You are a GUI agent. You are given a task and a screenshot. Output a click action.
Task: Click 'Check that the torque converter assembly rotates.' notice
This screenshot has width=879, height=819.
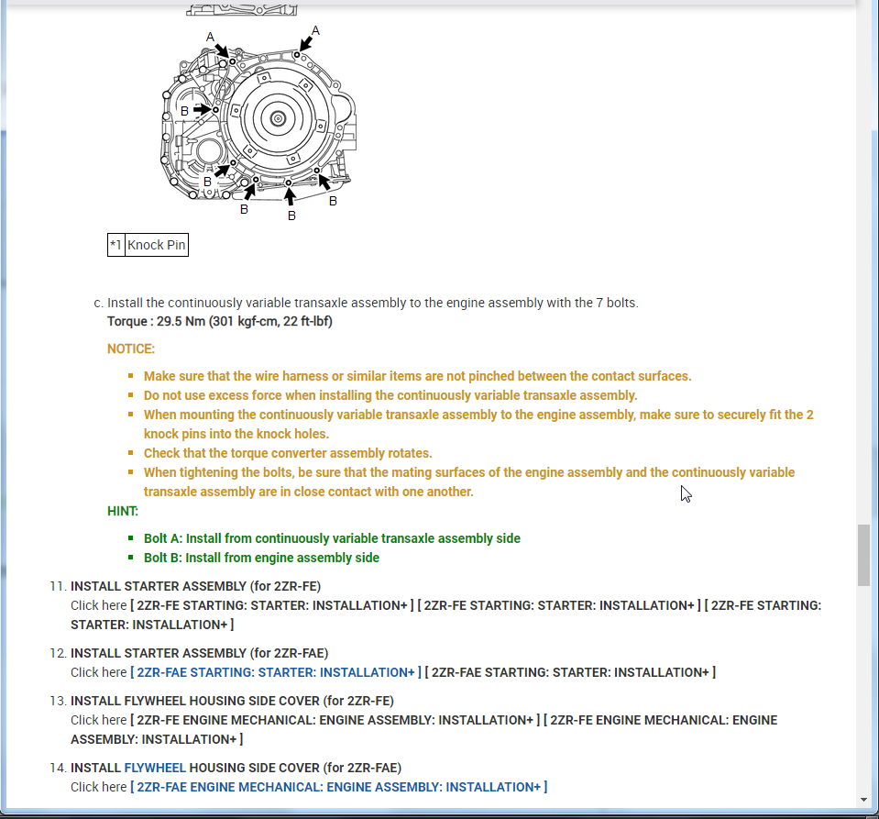288,453
